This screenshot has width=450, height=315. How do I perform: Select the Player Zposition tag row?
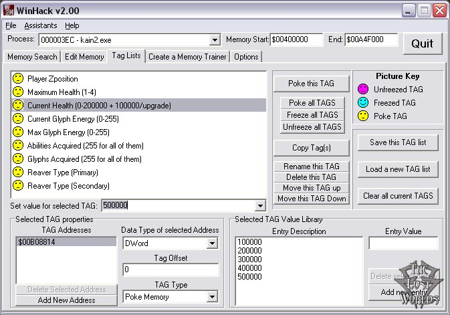point(139,78)
